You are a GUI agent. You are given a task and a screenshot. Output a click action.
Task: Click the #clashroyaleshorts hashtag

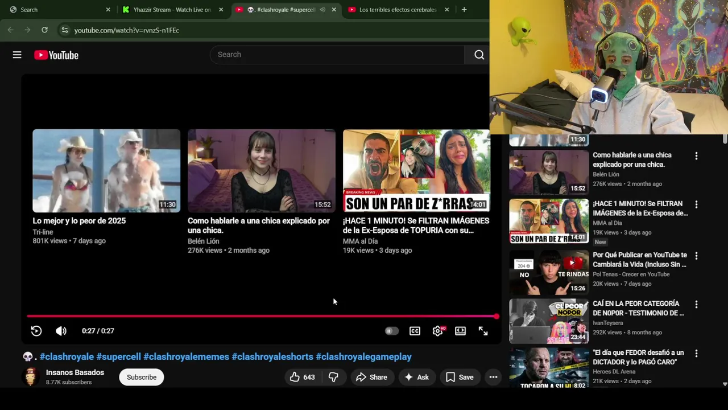coord(272,356)
